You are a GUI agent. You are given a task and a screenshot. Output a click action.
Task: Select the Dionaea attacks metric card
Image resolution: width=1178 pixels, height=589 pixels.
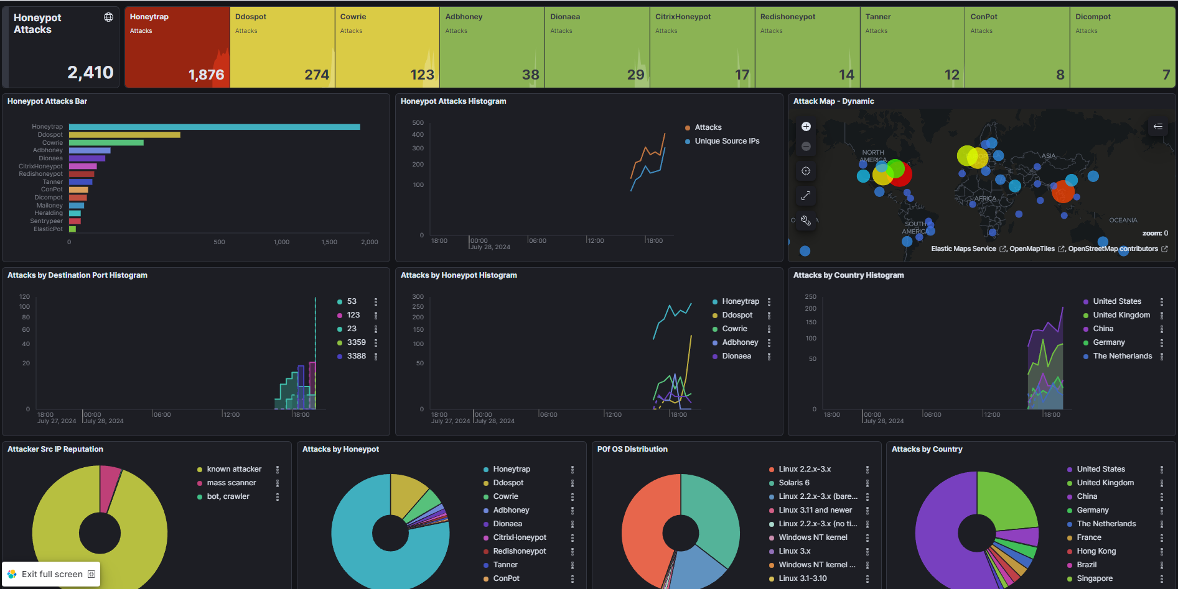pos(597,47)
